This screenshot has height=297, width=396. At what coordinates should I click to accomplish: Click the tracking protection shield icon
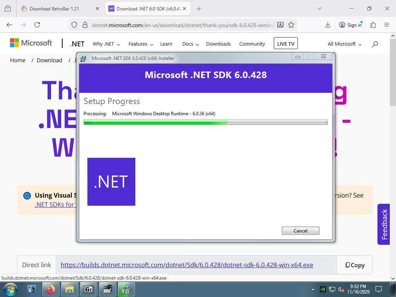pos(74,25)
